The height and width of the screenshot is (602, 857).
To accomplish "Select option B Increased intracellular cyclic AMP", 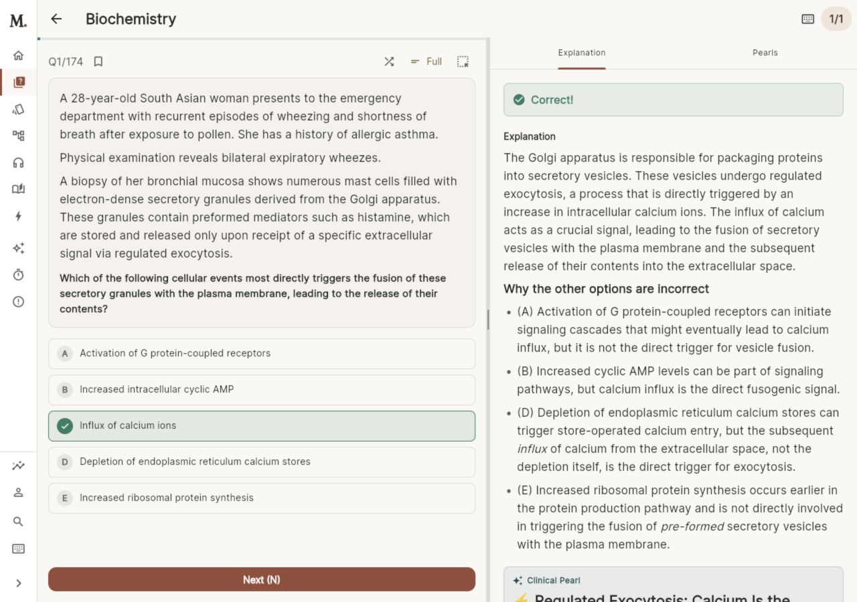I will point(262,389).
